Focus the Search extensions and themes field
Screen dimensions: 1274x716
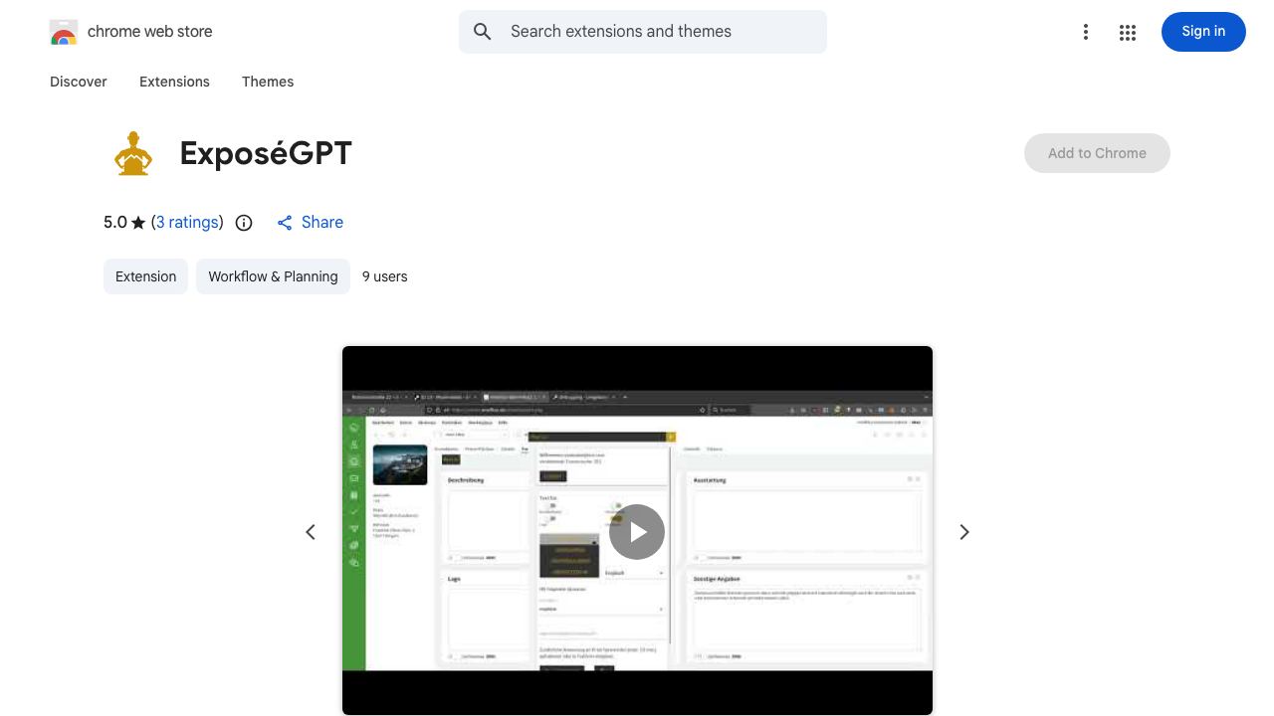(x=643, y=32)
